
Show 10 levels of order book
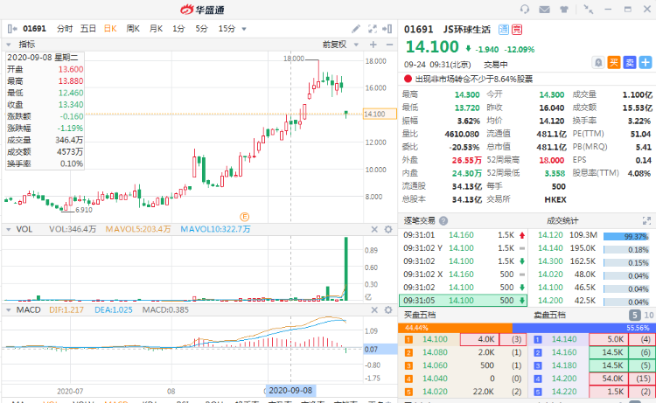pyautogui.click(x=648, y=316)
